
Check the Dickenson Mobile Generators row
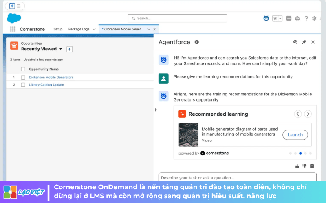tap(23, 77)
